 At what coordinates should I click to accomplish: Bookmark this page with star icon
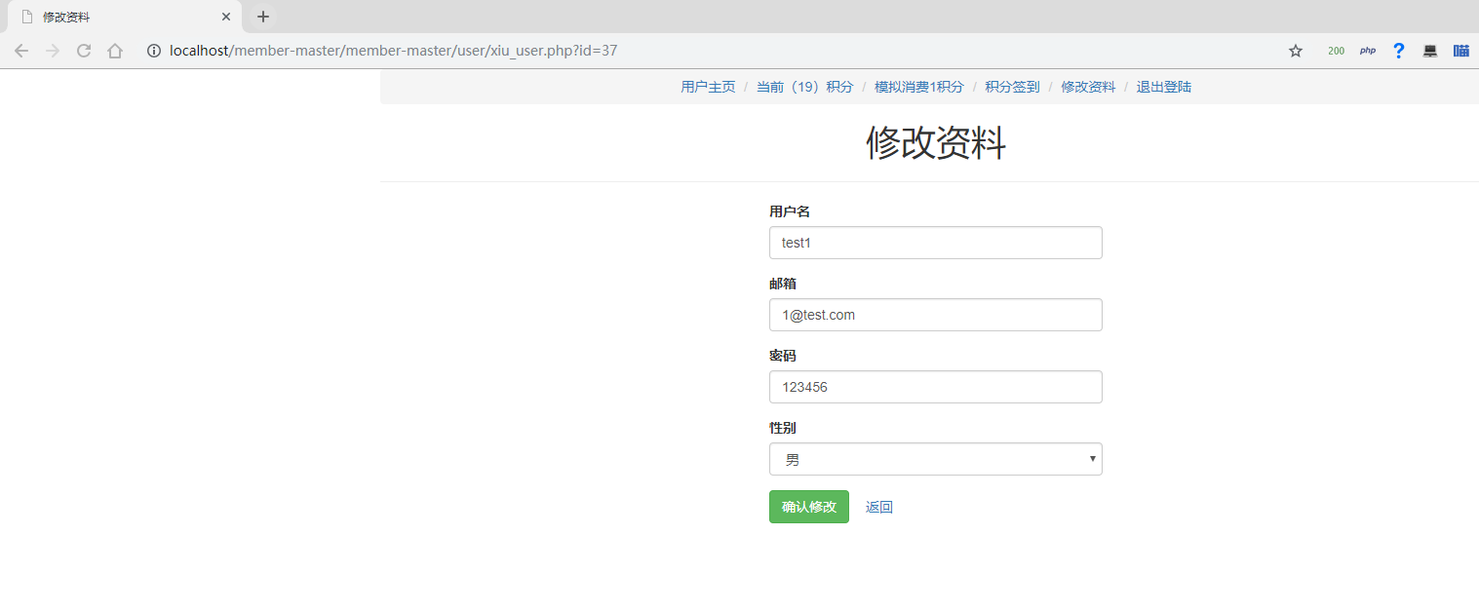coord(1296,51)
